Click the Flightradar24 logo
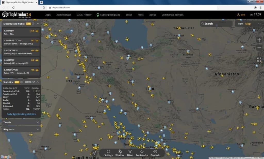The image size is (264, 159). click(16, 15)
